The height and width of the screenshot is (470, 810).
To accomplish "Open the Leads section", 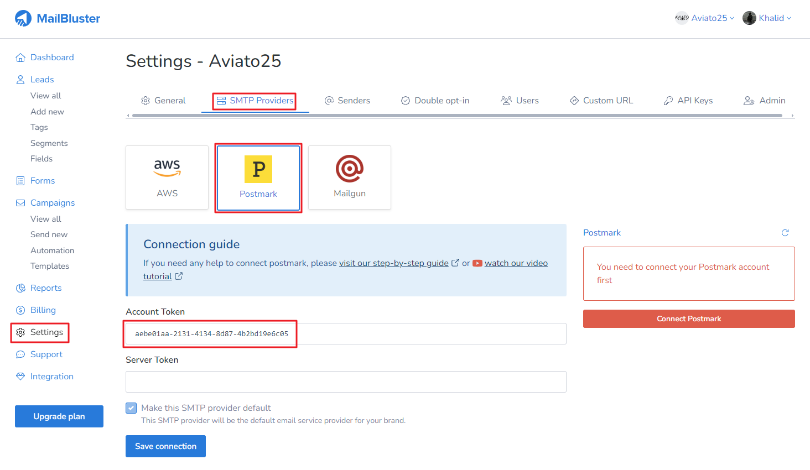I will tap(42, 80).
